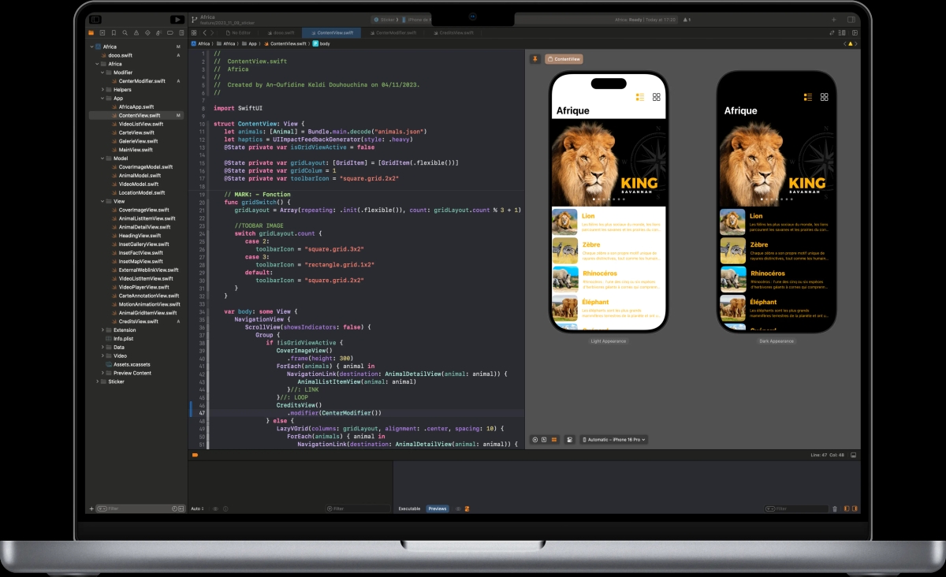Viewport: 946px width, 577px height.
Task: Select Live preview mode in the canvas controls
Action: pos(534,439)
